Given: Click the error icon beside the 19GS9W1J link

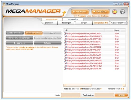Looking at the screenshot, I should click(x=65, y=41).
